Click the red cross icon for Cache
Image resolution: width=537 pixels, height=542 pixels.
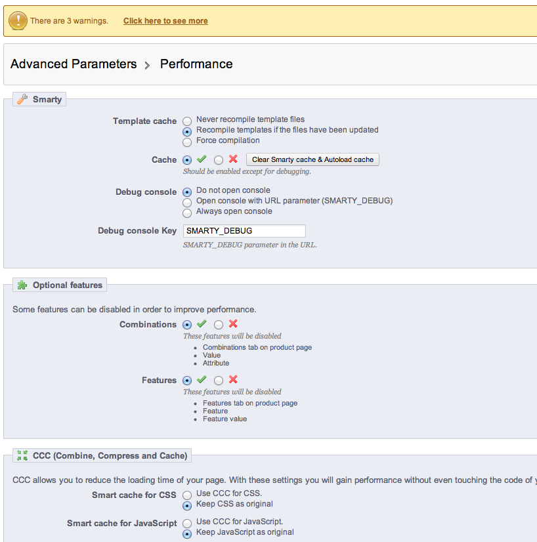pyautogui.click(x=234, y=159)
